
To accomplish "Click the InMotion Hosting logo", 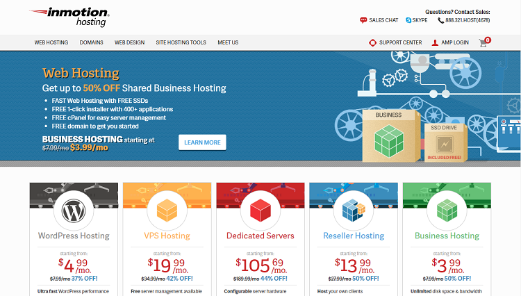I will (69, 16).
